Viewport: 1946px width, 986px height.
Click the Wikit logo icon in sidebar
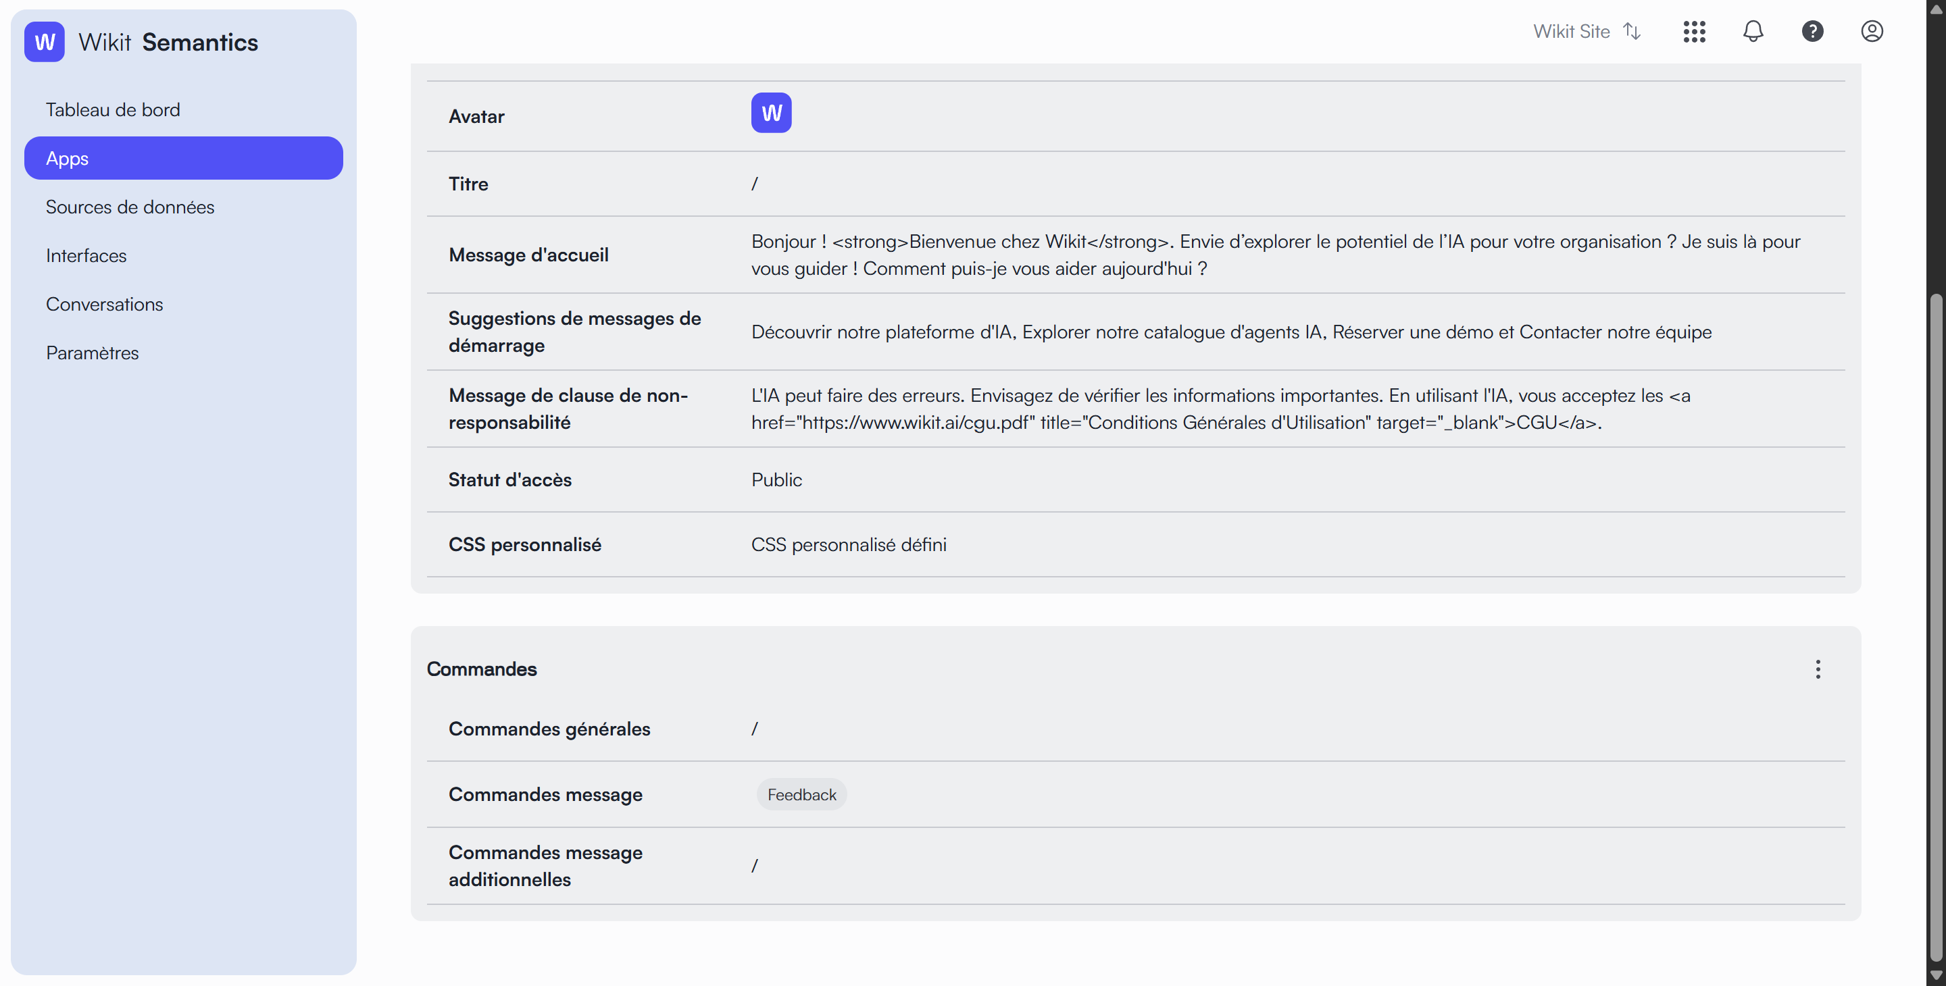(x=45, y=43)
